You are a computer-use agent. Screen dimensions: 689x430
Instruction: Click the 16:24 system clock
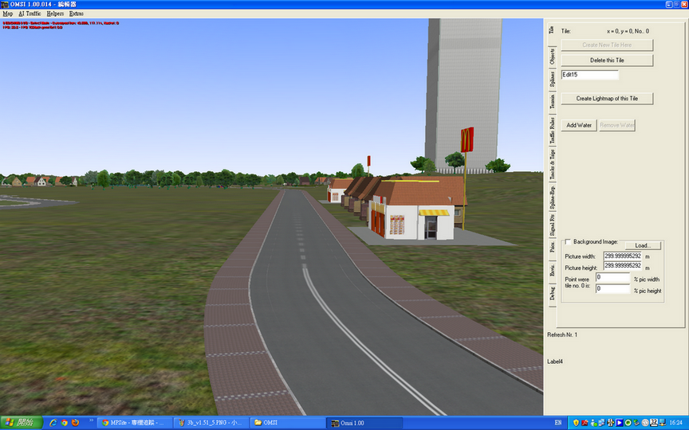(675, 423)
